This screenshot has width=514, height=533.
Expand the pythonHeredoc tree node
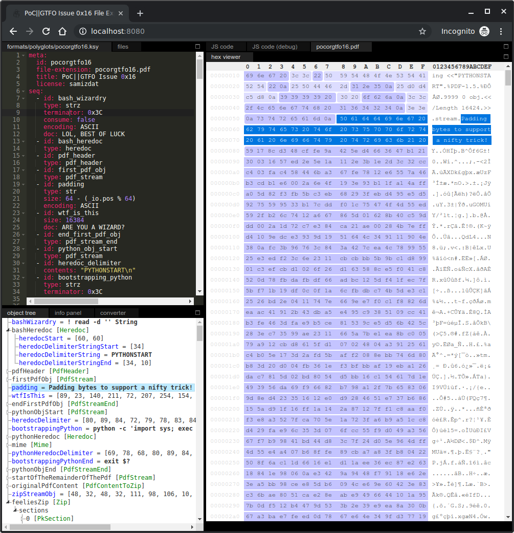tap(8, 436)
